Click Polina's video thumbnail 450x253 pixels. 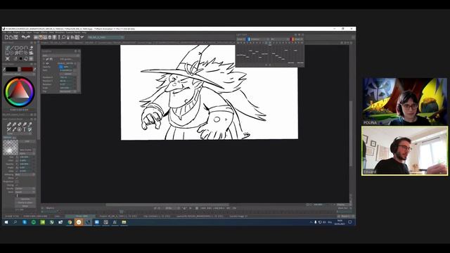click(x=405, y=101)
